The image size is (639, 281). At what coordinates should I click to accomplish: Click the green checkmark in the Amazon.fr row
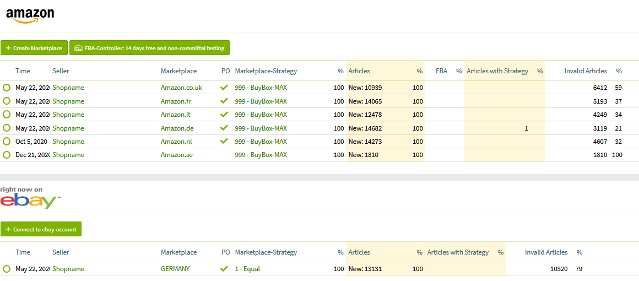[224, 101]
